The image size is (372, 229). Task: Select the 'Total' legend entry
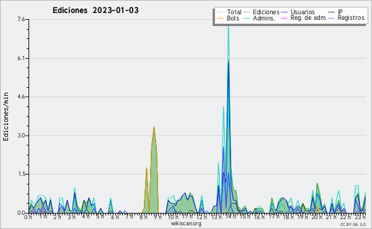point(234,12)
